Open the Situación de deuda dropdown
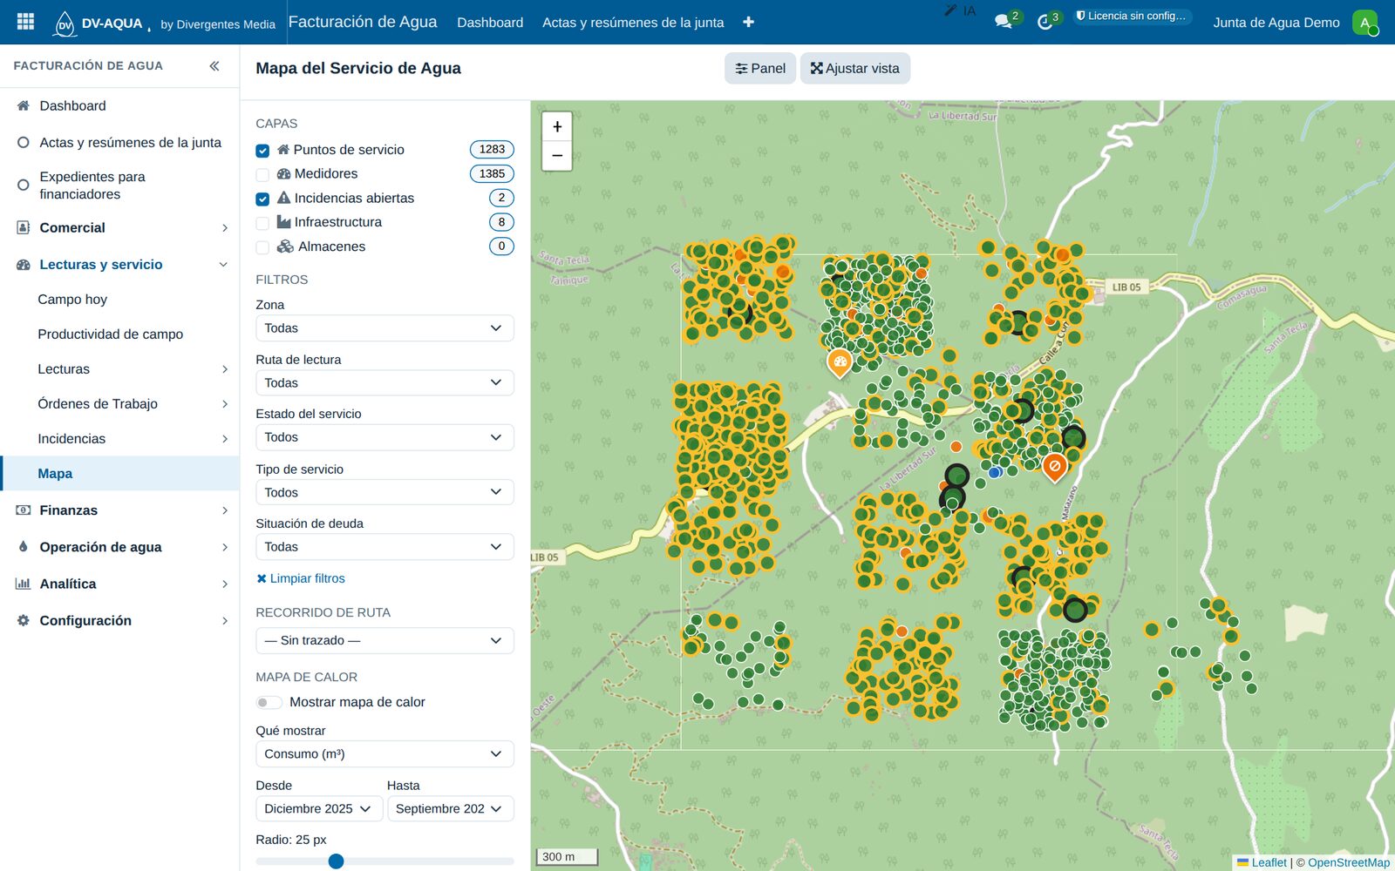 click(x=384, y=547)
